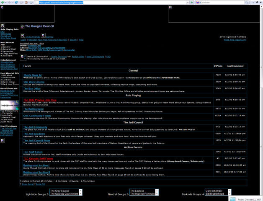Click the Webster search input box
The width and height of the screenshot is (263, 201).
223,3
